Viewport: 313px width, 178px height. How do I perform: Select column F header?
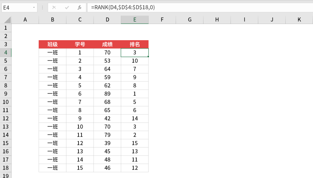point(162,20)
